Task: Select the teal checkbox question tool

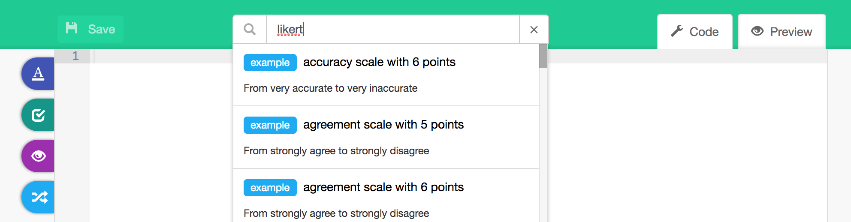Action: (x=38, y=115)
